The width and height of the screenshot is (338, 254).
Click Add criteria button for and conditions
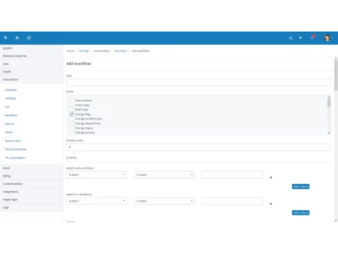(301, 186)
